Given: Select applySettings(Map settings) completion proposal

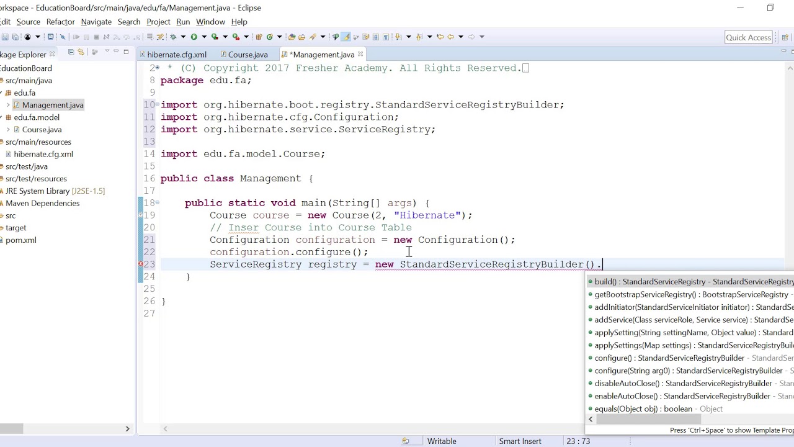Looking at the screenshot, I should (x=690, y=345).
